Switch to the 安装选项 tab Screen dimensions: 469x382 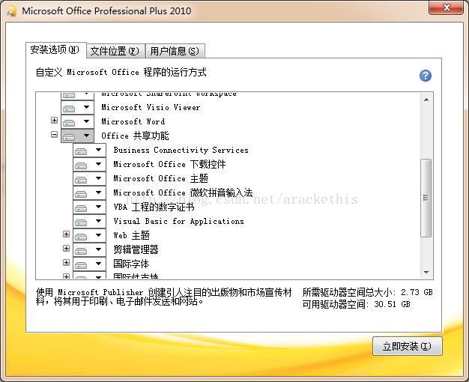55,50
